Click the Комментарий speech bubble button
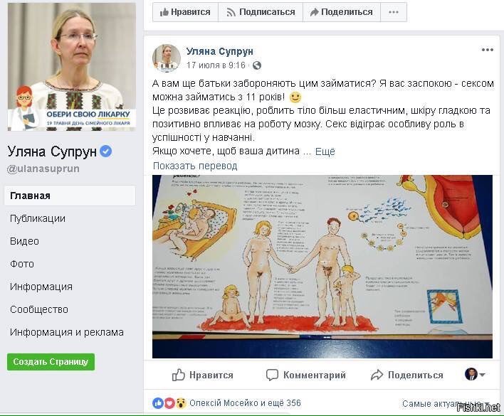 pyautogui.click(x=306, y=375)
